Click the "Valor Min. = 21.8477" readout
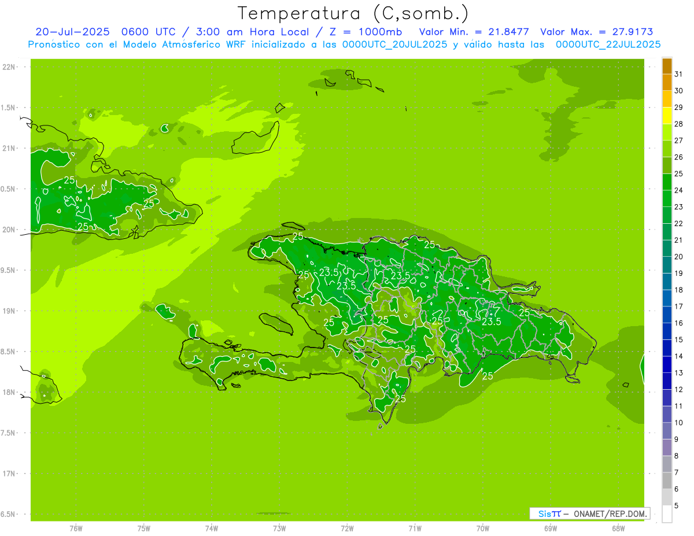Screen dimensions: 694x536 (474, 32)
